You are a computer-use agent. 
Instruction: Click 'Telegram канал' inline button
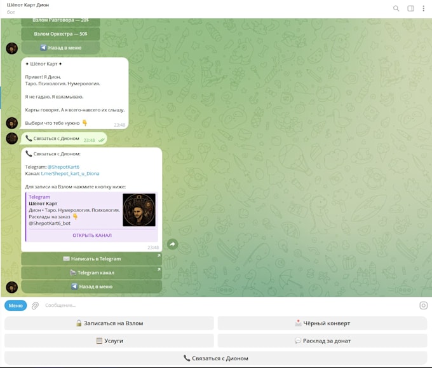(x=91, y=272)
